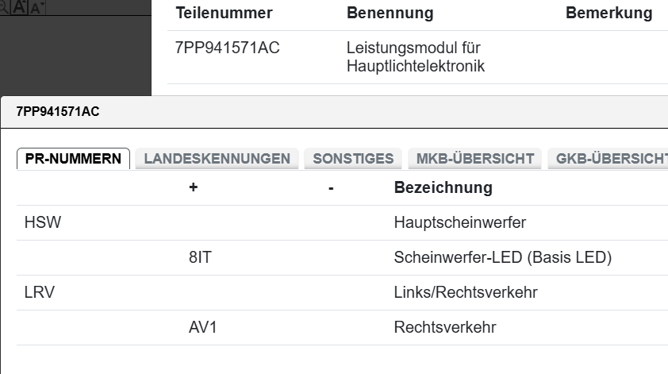Click the Bezeichnung column header
Screen dimensions: 668x374
tap(443, 188)
